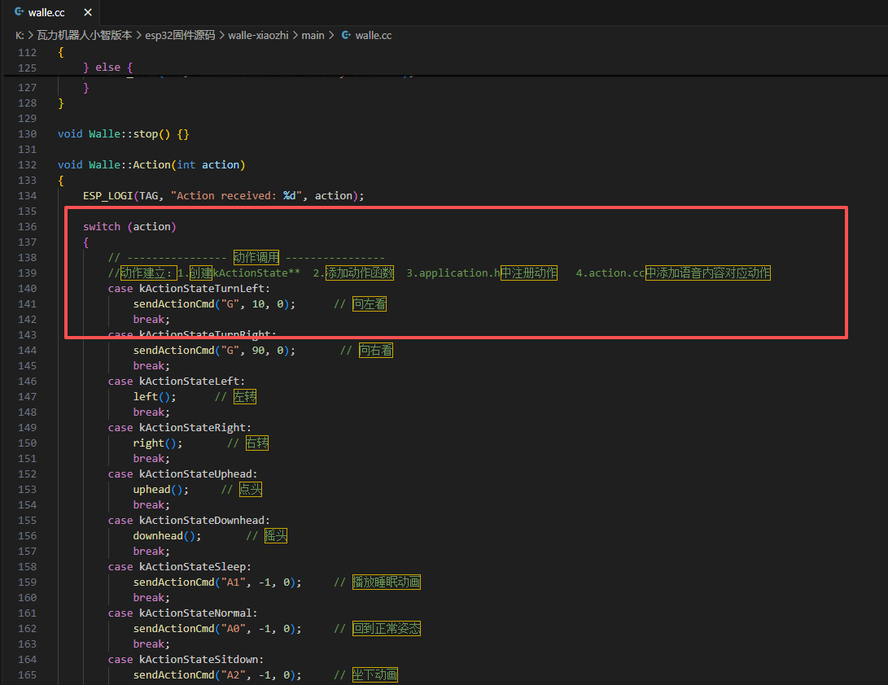
Task: Click the 摇头 comment
Action: [x=276, y=536]
